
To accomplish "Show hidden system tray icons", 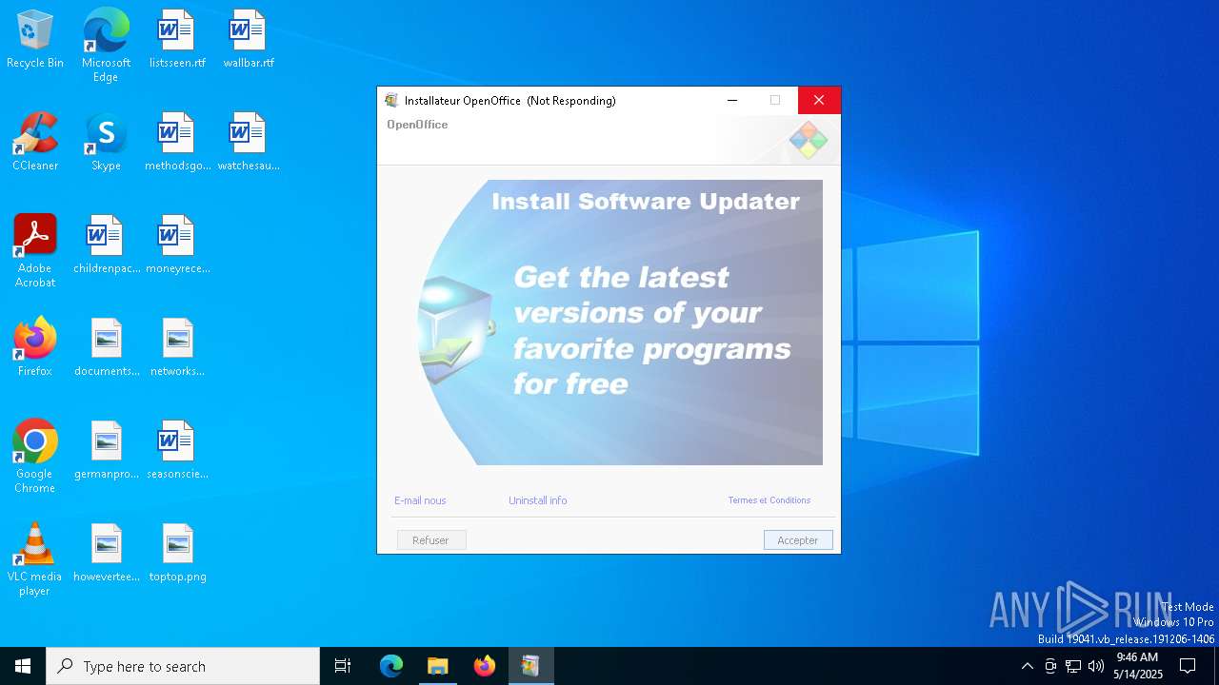I will click(1027, 666).
